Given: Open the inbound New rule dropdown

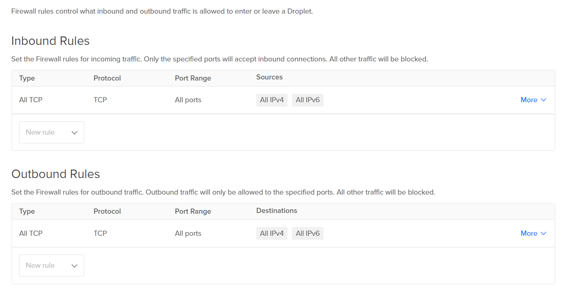Looking at the screenshot, I should 51,132.
